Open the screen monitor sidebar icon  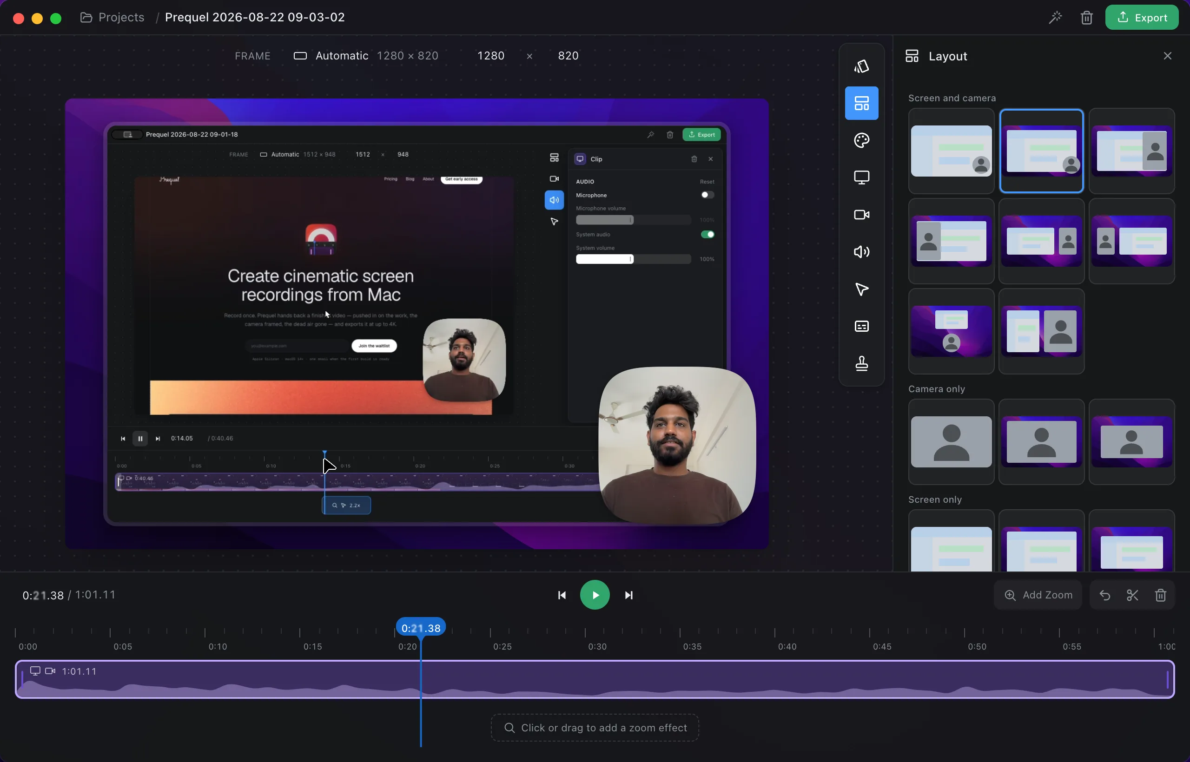861,177
